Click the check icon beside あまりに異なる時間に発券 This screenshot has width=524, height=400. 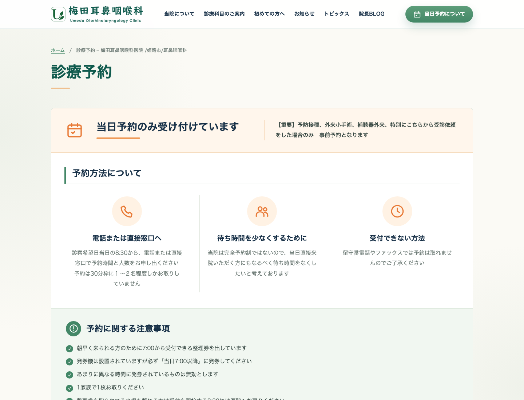[70, 375]
